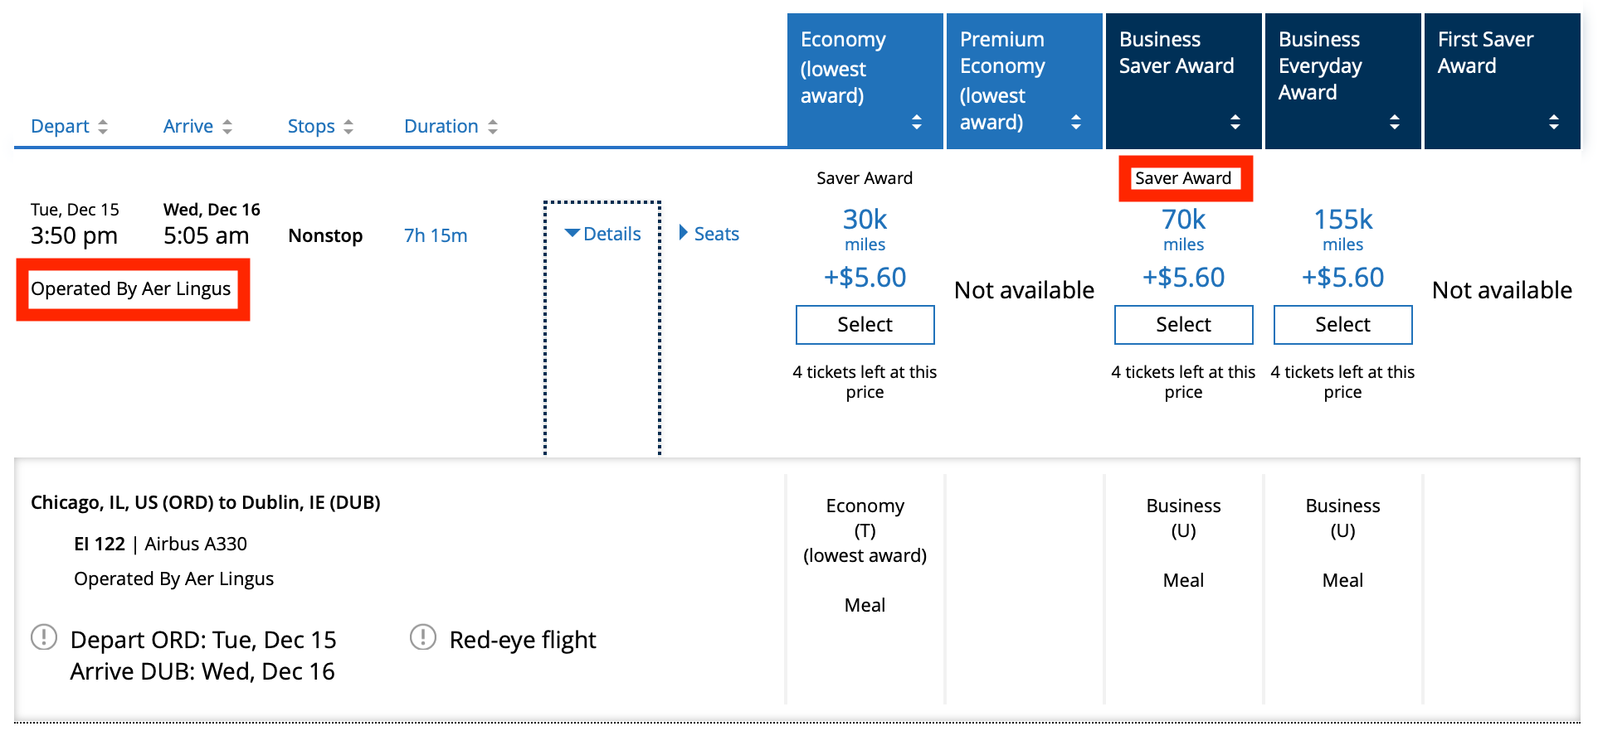Select the 155k Business Everyday Award
Image resolution: width=1598 pixels, height=731 pixels.
click(1342, 324)
